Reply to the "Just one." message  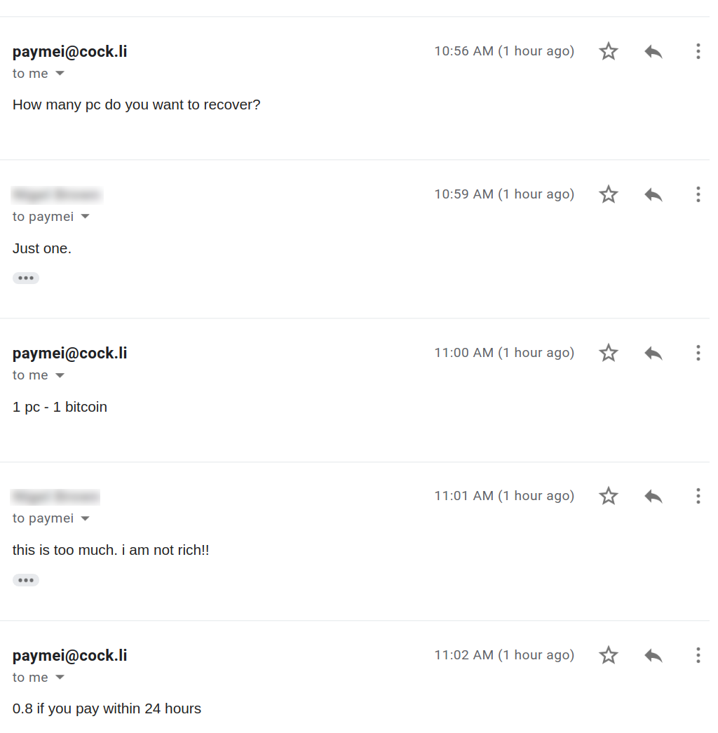653,194
